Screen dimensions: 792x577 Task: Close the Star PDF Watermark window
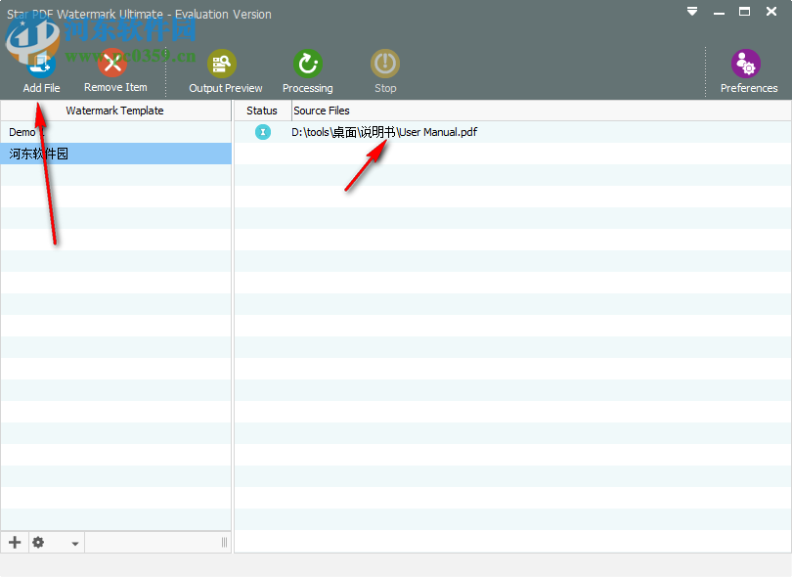pyautogui.click(x=771, y=11)
